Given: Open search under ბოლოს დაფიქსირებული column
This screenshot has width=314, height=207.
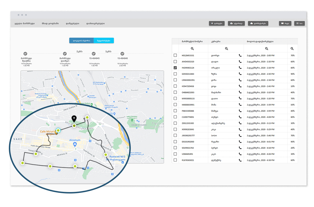Looking at the screenshot, I should pyautogui.click(x=266, y=49).
